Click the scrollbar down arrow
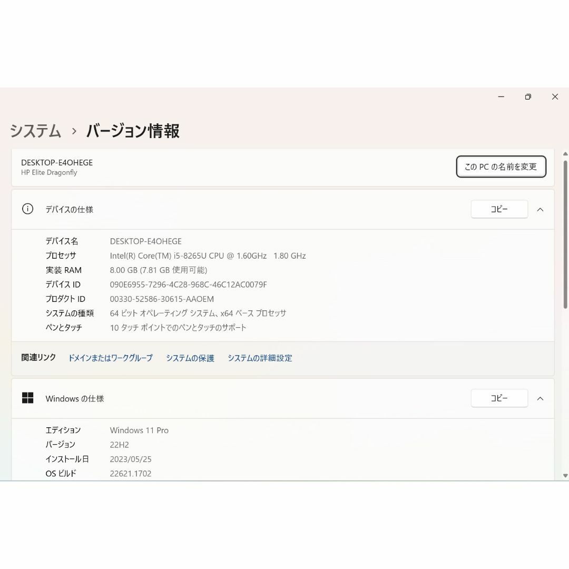This screenshot has height=569, width=569. tap(565, 475)
